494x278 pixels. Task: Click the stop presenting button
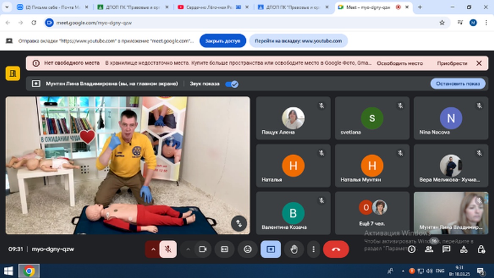[458, 84]
